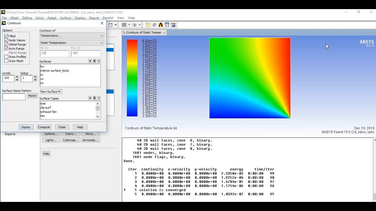Viewport: 376px width, 211px height.
Task: Decrease the Setup value with down arrow
Action: (35, 80)
